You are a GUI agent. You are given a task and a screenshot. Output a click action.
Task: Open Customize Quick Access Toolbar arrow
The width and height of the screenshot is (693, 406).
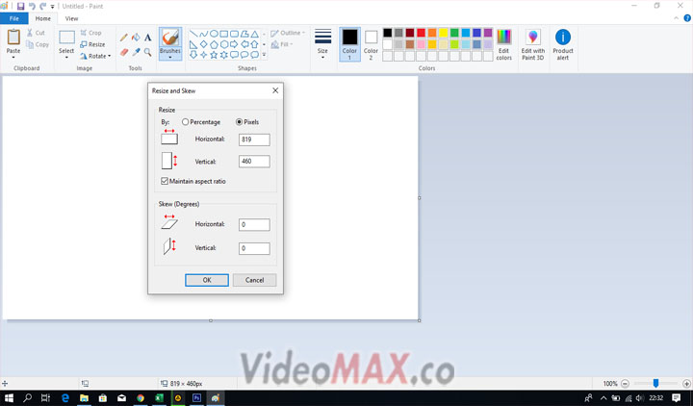click(x=52, y=7)
